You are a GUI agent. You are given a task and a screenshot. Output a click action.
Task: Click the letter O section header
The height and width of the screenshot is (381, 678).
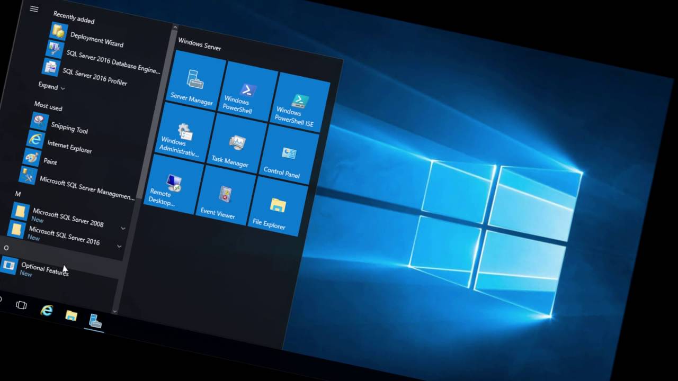click(x=6, y=248)
